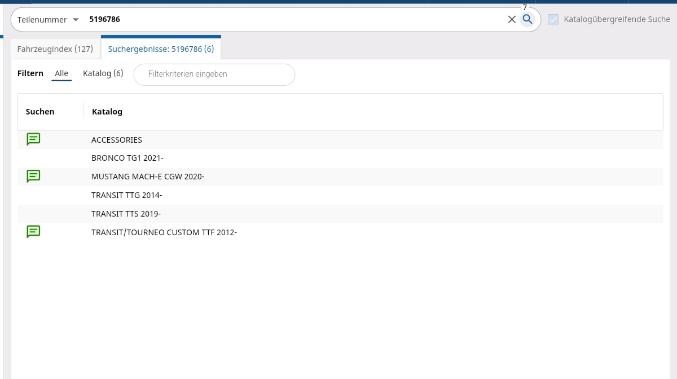Switch to the Fahrzeugindex (127) tab
The image size is (677, 379).
pyautogui.click(x=55, y=49)
